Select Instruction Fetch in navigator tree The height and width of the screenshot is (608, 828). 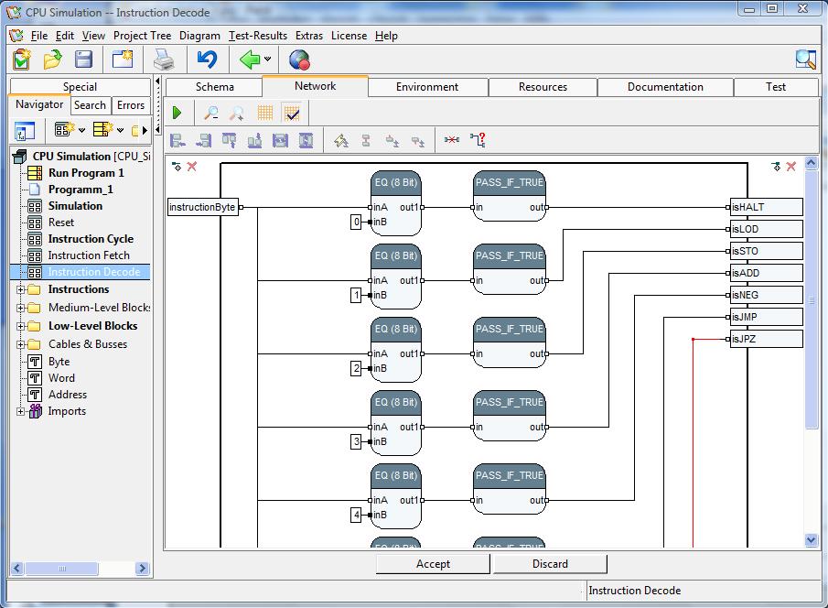[x=89, y=255]
